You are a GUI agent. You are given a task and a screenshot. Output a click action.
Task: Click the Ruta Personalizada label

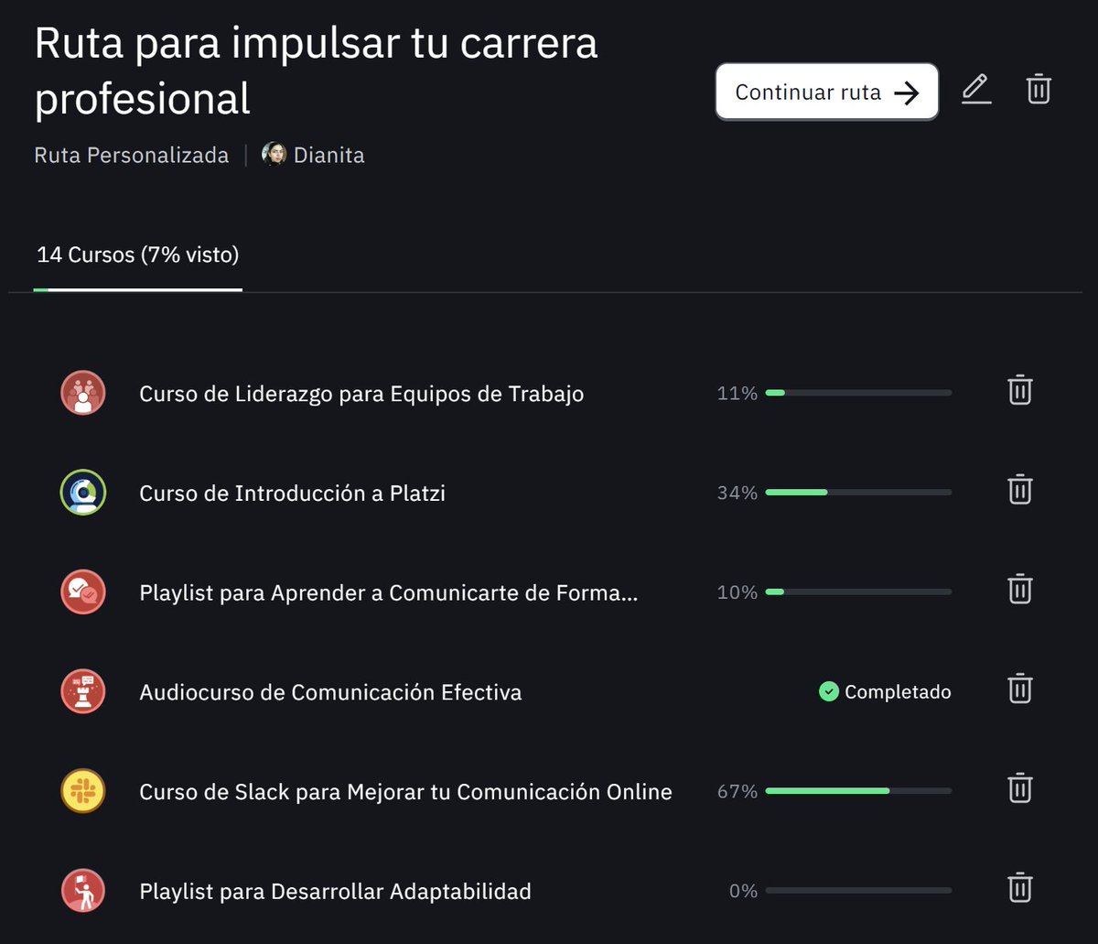pyautogui.click(x=131, y=155)
